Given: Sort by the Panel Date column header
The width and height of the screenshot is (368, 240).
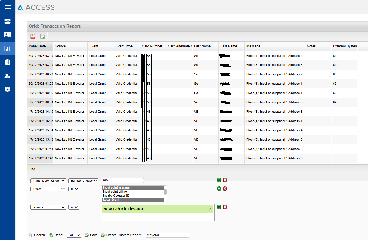Looking at the screenshot, I should [40, 46].
